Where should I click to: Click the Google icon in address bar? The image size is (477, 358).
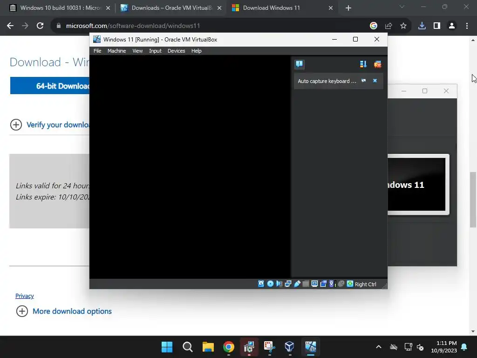[373, 26]
